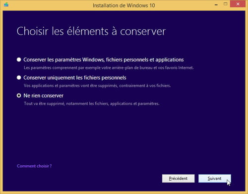Click label 'Conserver uniquement les fichiers personnels'
Screen dimensions: 248x194
[x=75, y=78]
